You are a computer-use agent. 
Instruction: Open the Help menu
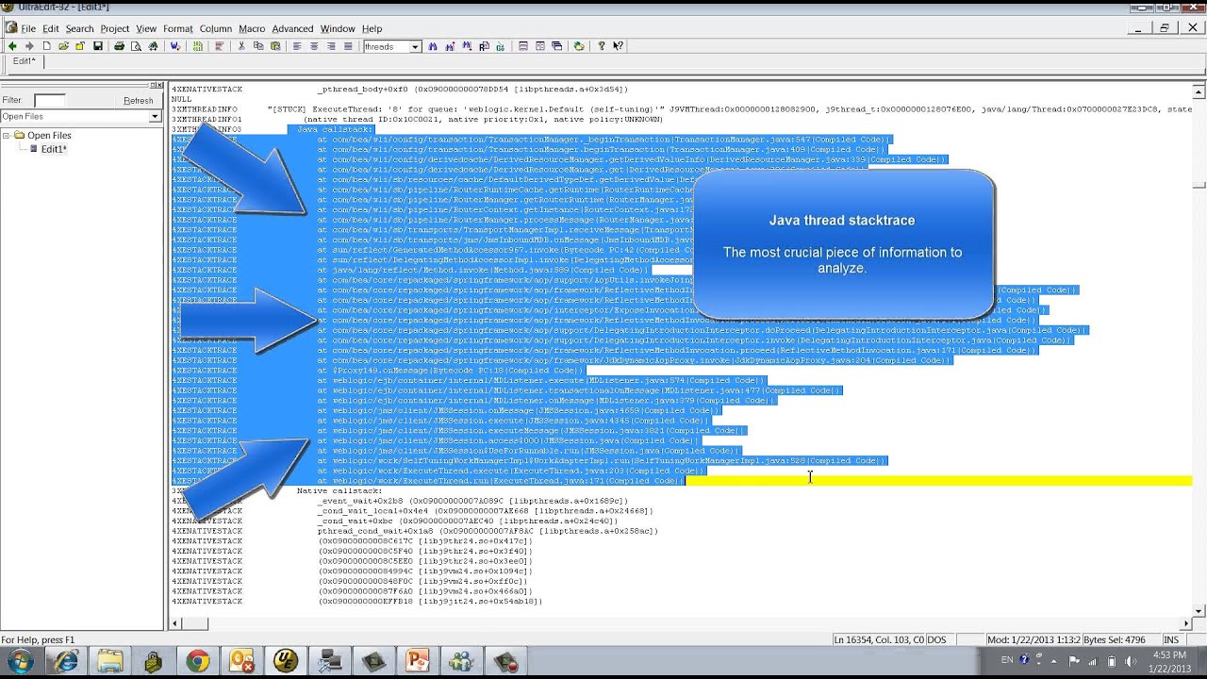372,28
